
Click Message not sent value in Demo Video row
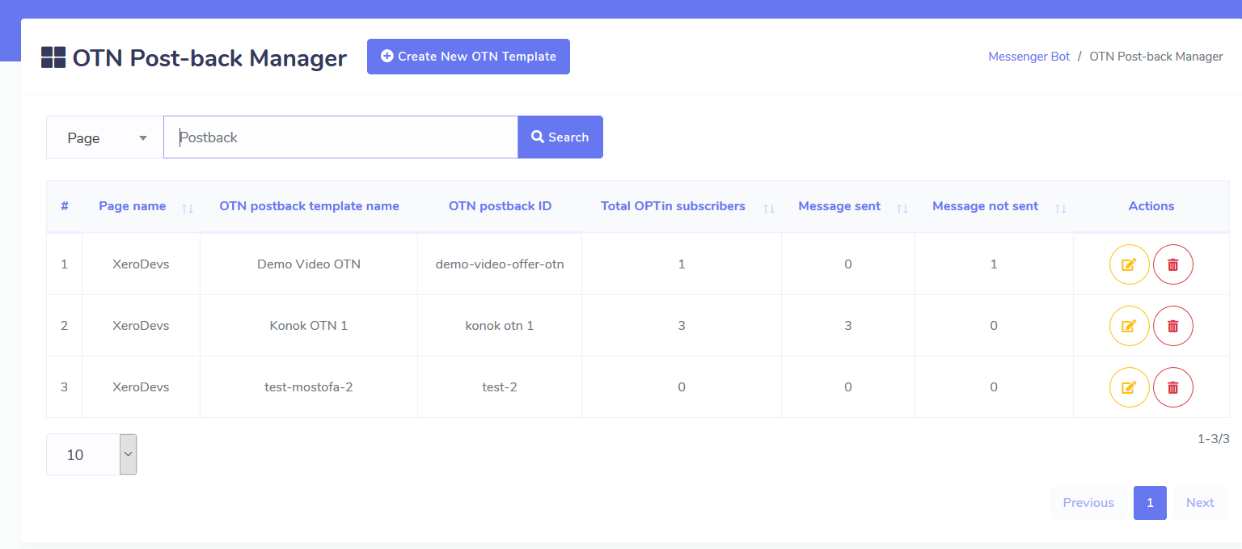click(994, 264)
